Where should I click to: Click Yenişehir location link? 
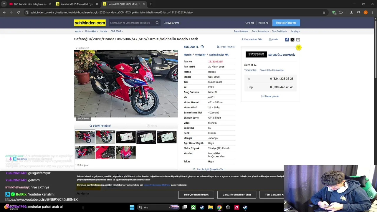[x=200, y=55]
